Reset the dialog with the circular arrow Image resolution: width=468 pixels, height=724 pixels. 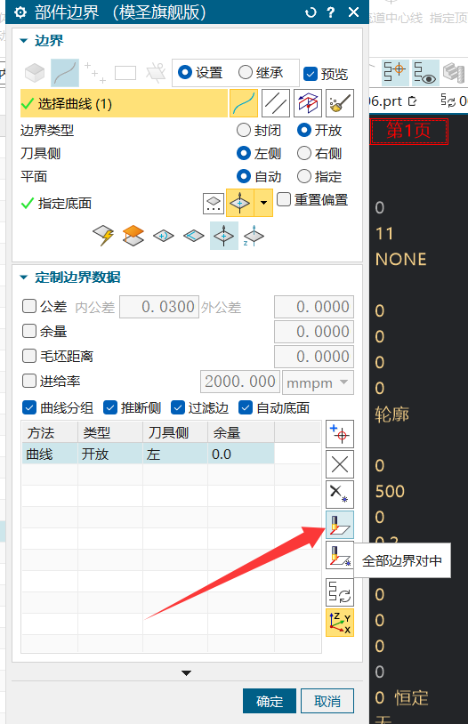tap(311, 12)
